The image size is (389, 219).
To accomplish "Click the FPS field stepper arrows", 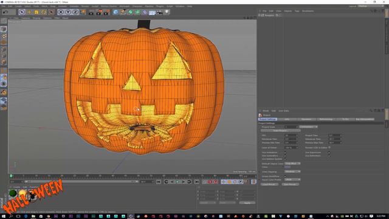I will 297,135.
